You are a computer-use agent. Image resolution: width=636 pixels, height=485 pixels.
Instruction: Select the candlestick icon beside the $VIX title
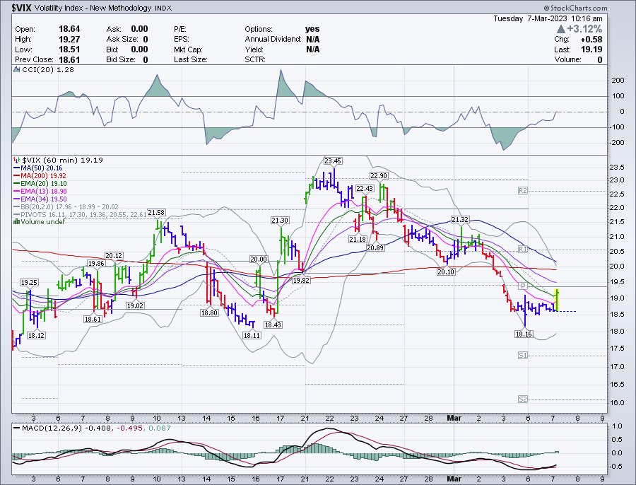pyautogui.click(x=16, y=160)
